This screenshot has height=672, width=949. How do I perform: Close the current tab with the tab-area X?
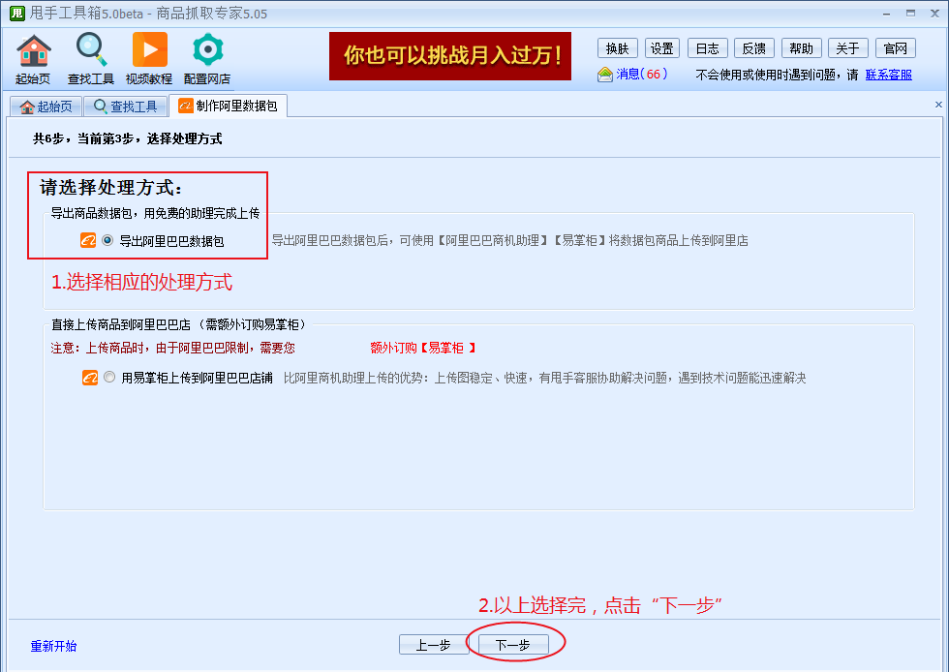click(938, 105)
